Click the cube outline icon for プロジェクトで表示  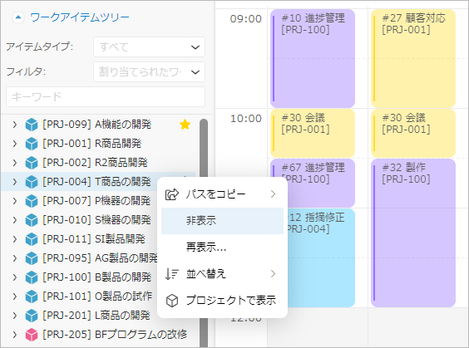(172, 301)
